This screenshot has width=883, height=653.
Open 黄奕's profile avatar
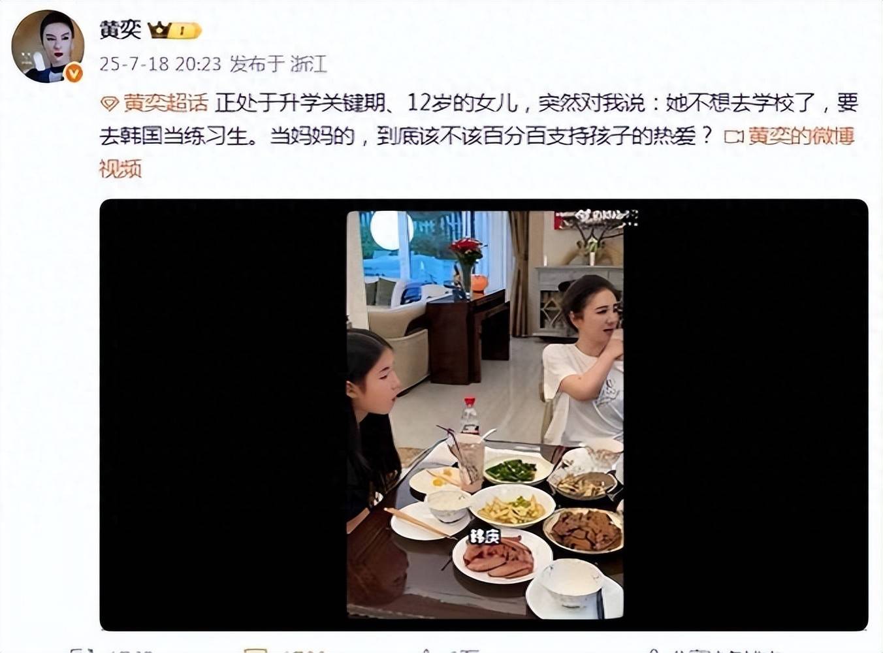47,46
